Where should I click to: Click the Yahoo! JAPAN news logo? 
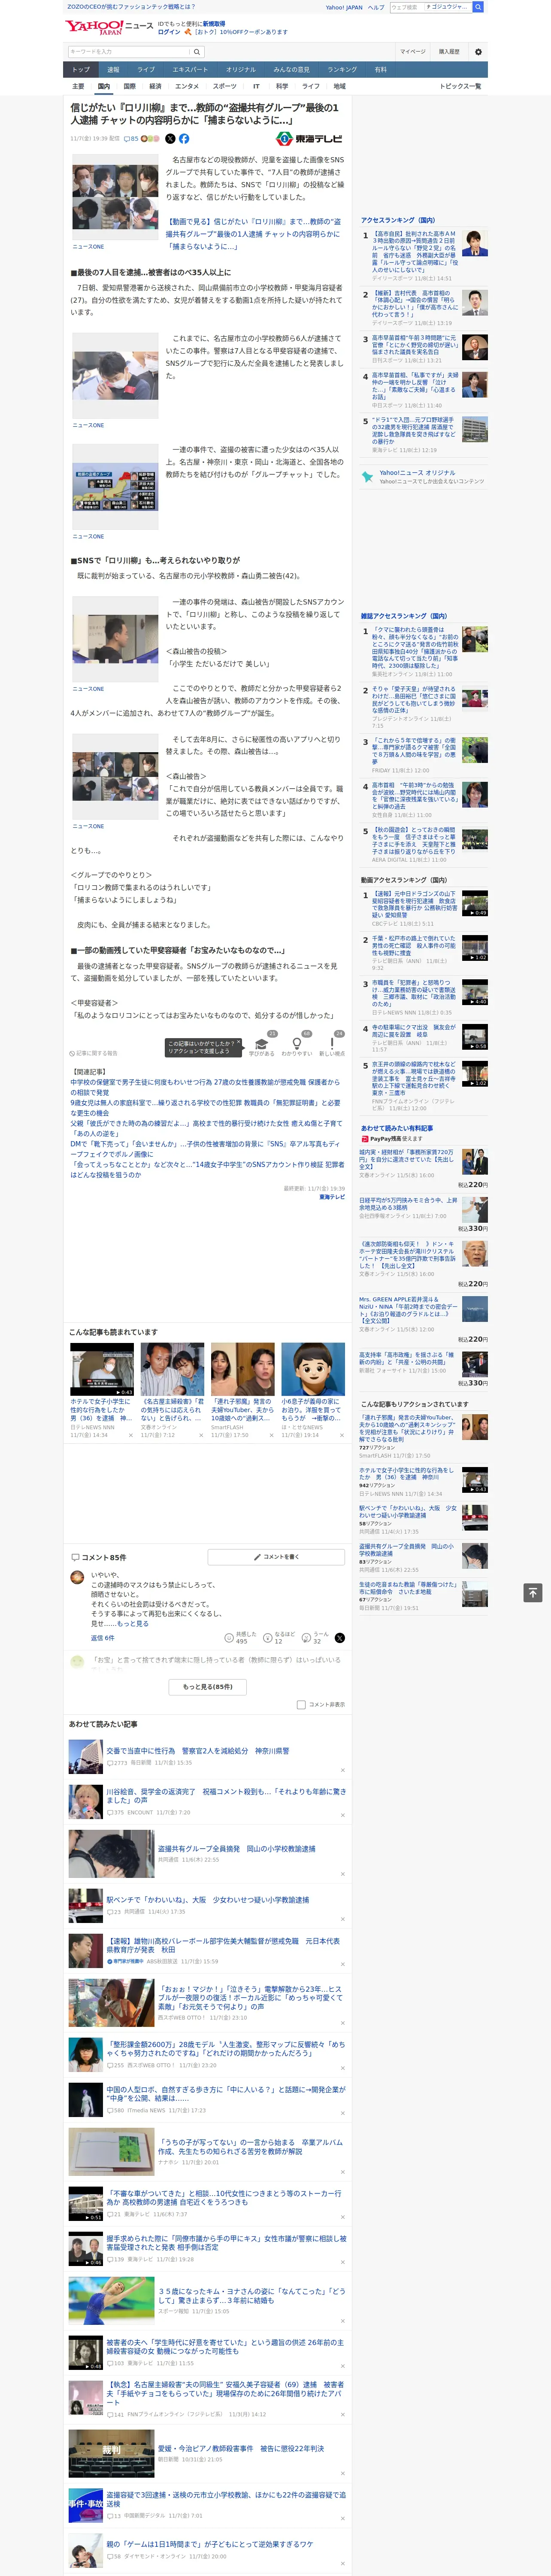109,27
